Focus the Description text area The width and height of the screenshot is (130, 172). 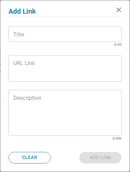(65, 113)
